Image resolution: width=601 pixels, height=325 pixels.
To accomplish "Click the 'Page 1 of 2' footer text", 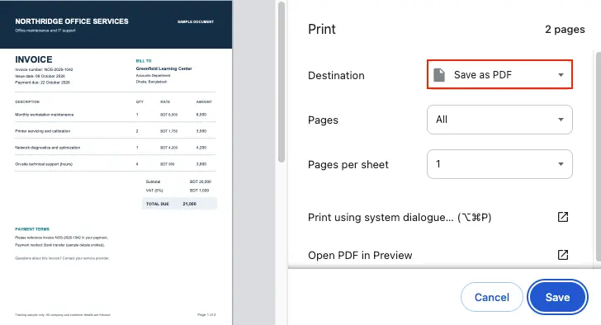I will pyautogui.click(x=206, y=314).
